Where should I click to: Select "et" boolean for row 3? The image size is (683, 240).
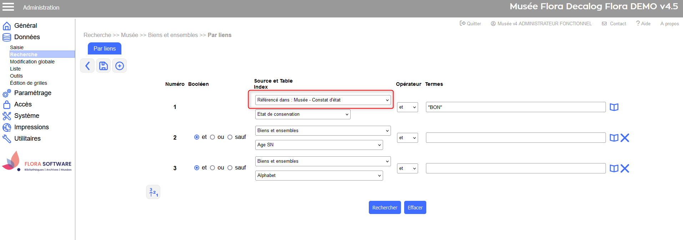pyautogui.click(x=197, y=168)
